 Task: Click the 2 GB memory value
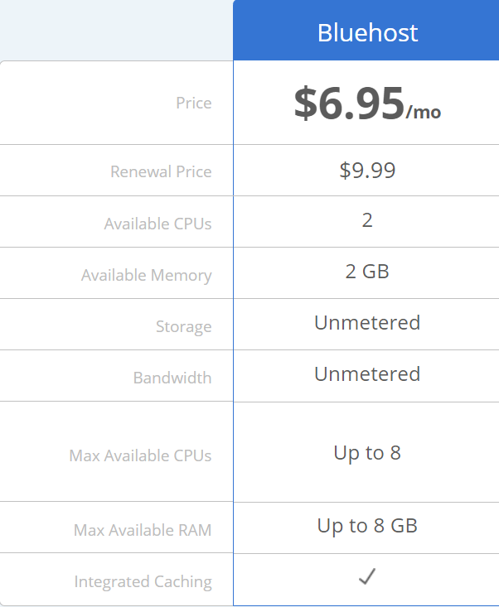point(367,272)
